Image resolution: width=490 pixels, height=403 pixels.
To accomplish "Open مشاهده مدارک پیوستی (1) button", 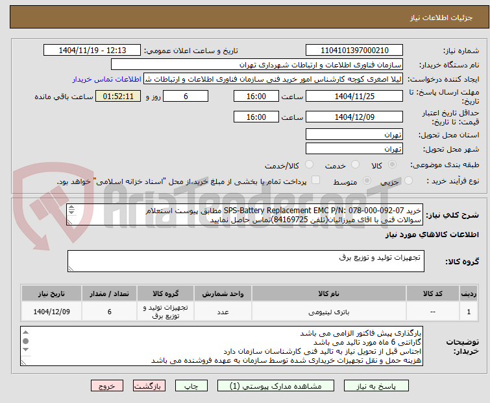I will [x=276, y=386].
